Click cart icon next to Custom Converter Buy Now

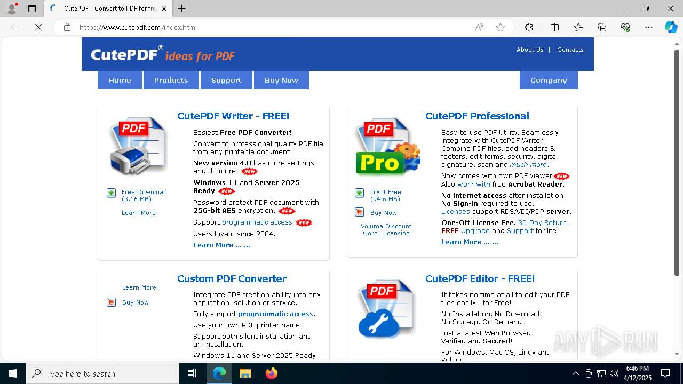click(112, 302)
